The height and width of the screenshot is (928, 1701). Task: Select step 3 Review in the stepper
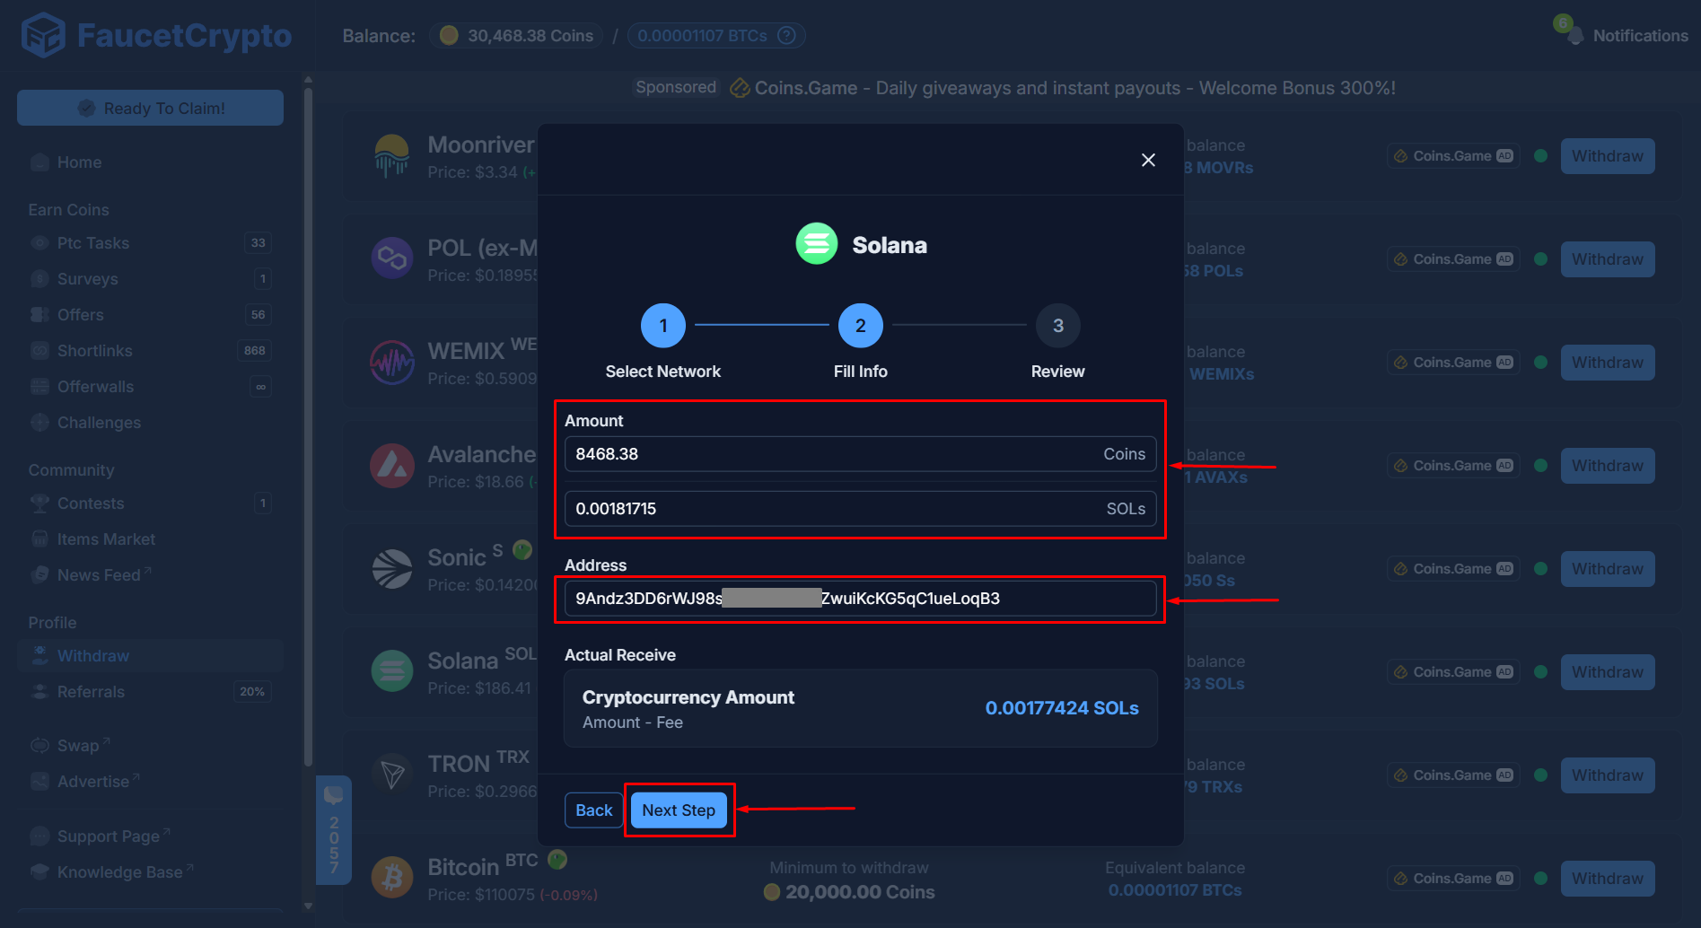(x=1057, y=325)
